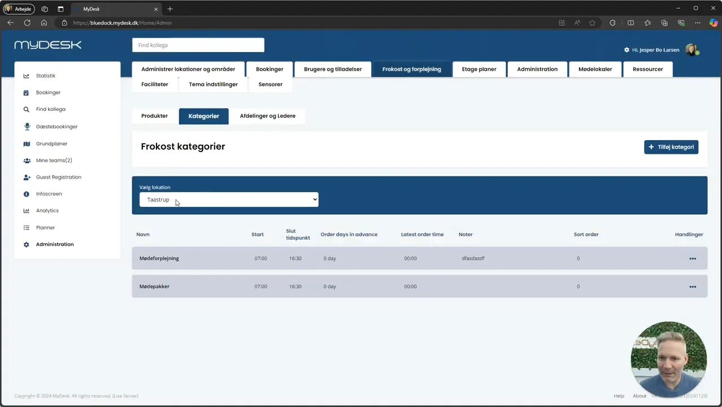Click the sidebar Bookinger calendar icon
This screenshot has width=722, height=407.
26,93
